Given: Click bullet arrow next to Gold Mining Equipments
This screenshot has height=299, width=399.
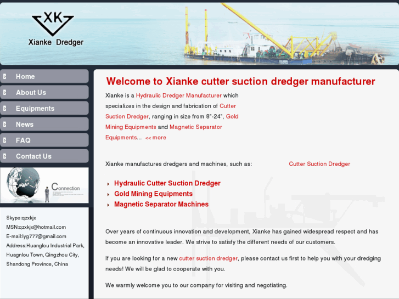Looking at the screenshot, I should pos(109,194).
